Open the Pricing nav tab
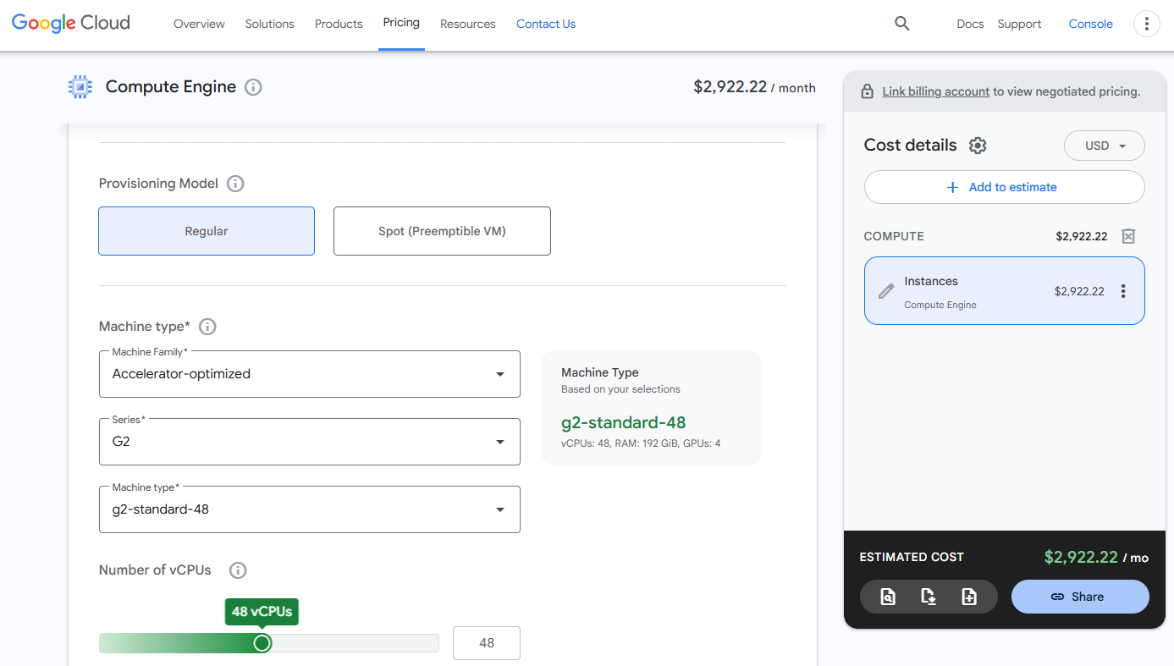This screenshot has height=666, width=1174. click(x=401, y=23)
